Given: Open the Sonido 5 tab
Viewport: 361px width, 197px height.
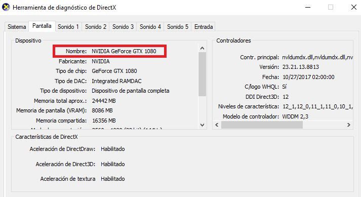Looking at the screenshot, I should click(x=178, y=27).
